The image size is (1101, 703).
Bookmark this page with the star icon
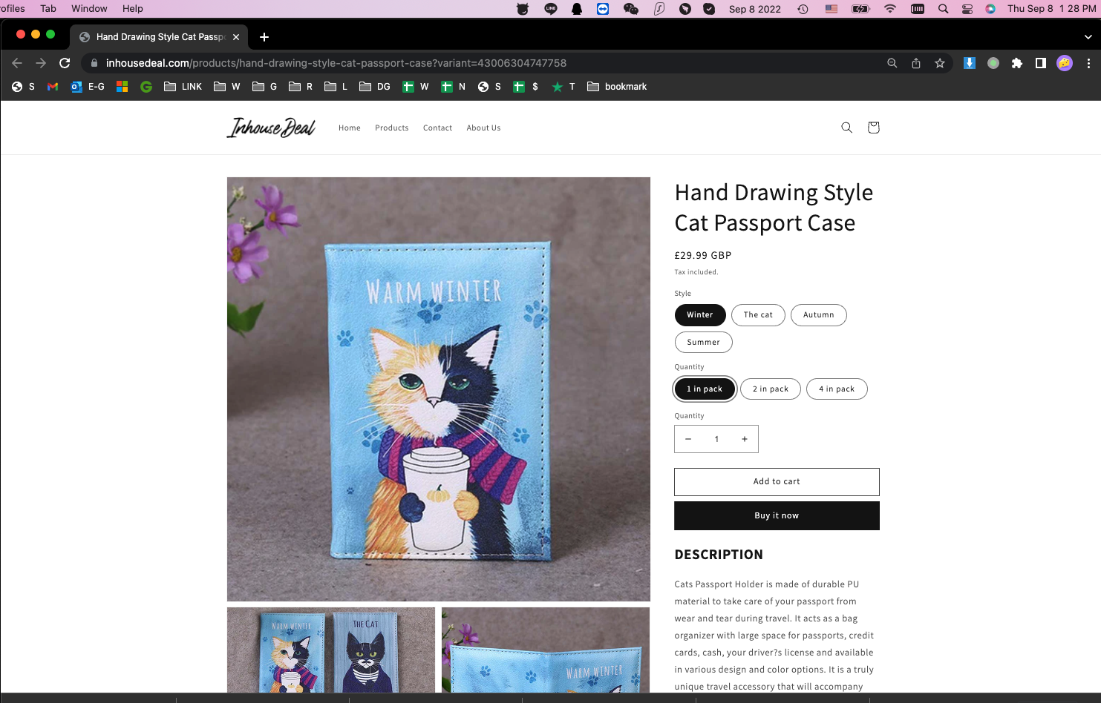[x=940, y=63]
